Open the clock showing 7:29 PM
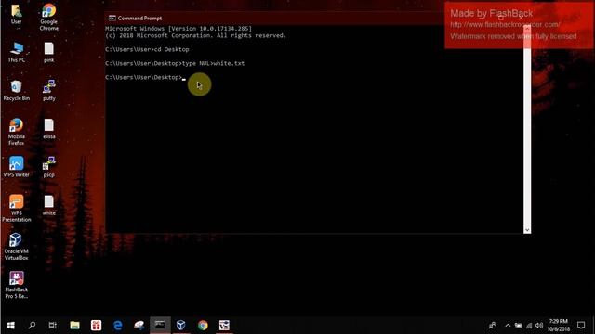 tap(558, 326)
